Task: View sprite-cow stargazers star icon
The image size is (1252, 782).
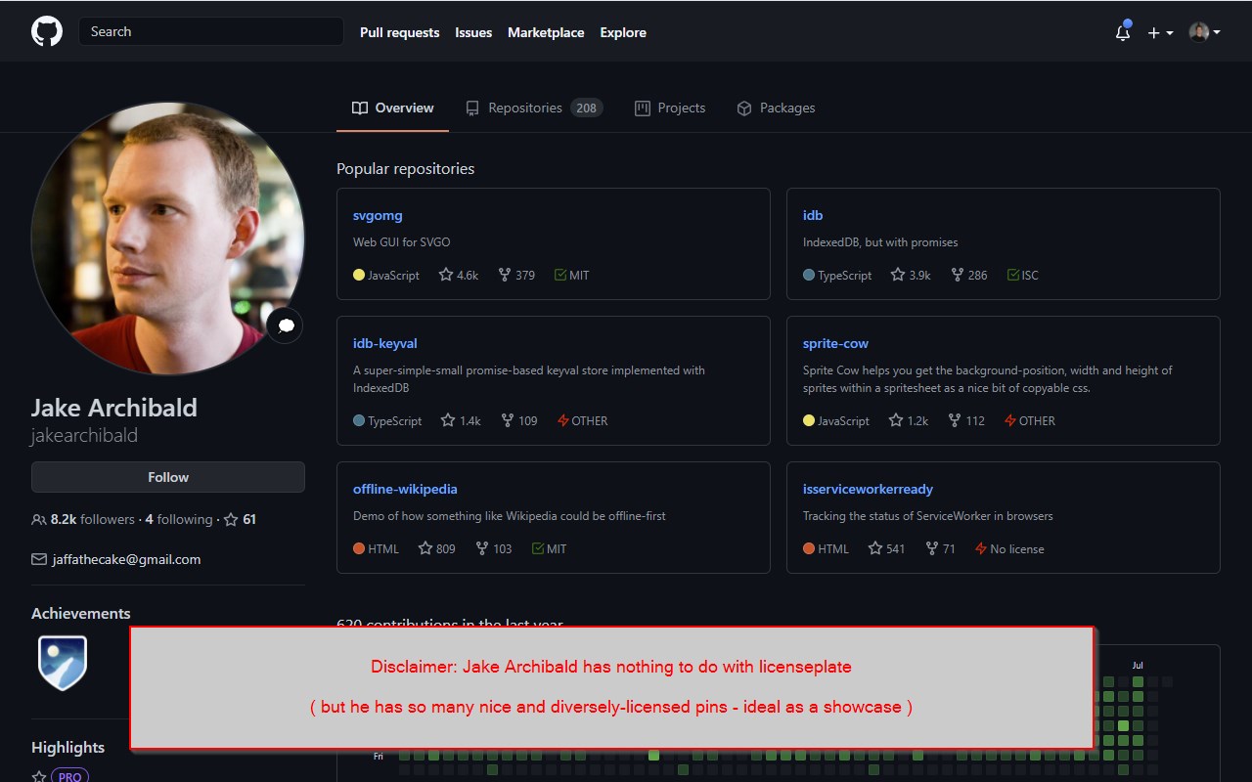Action: (896, 420)
